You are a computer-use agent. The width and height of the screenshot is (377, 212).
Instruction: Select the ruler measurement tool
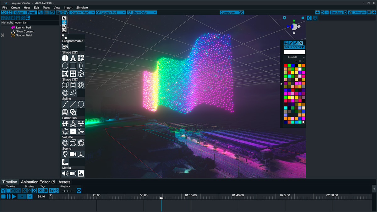tap(65, 162)
